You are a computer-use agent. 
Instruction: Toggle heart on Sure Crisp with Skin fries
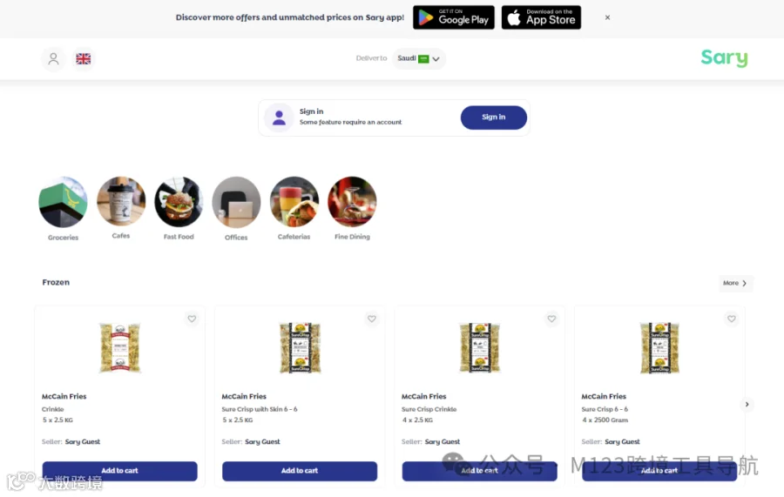(x=371, y=319)
